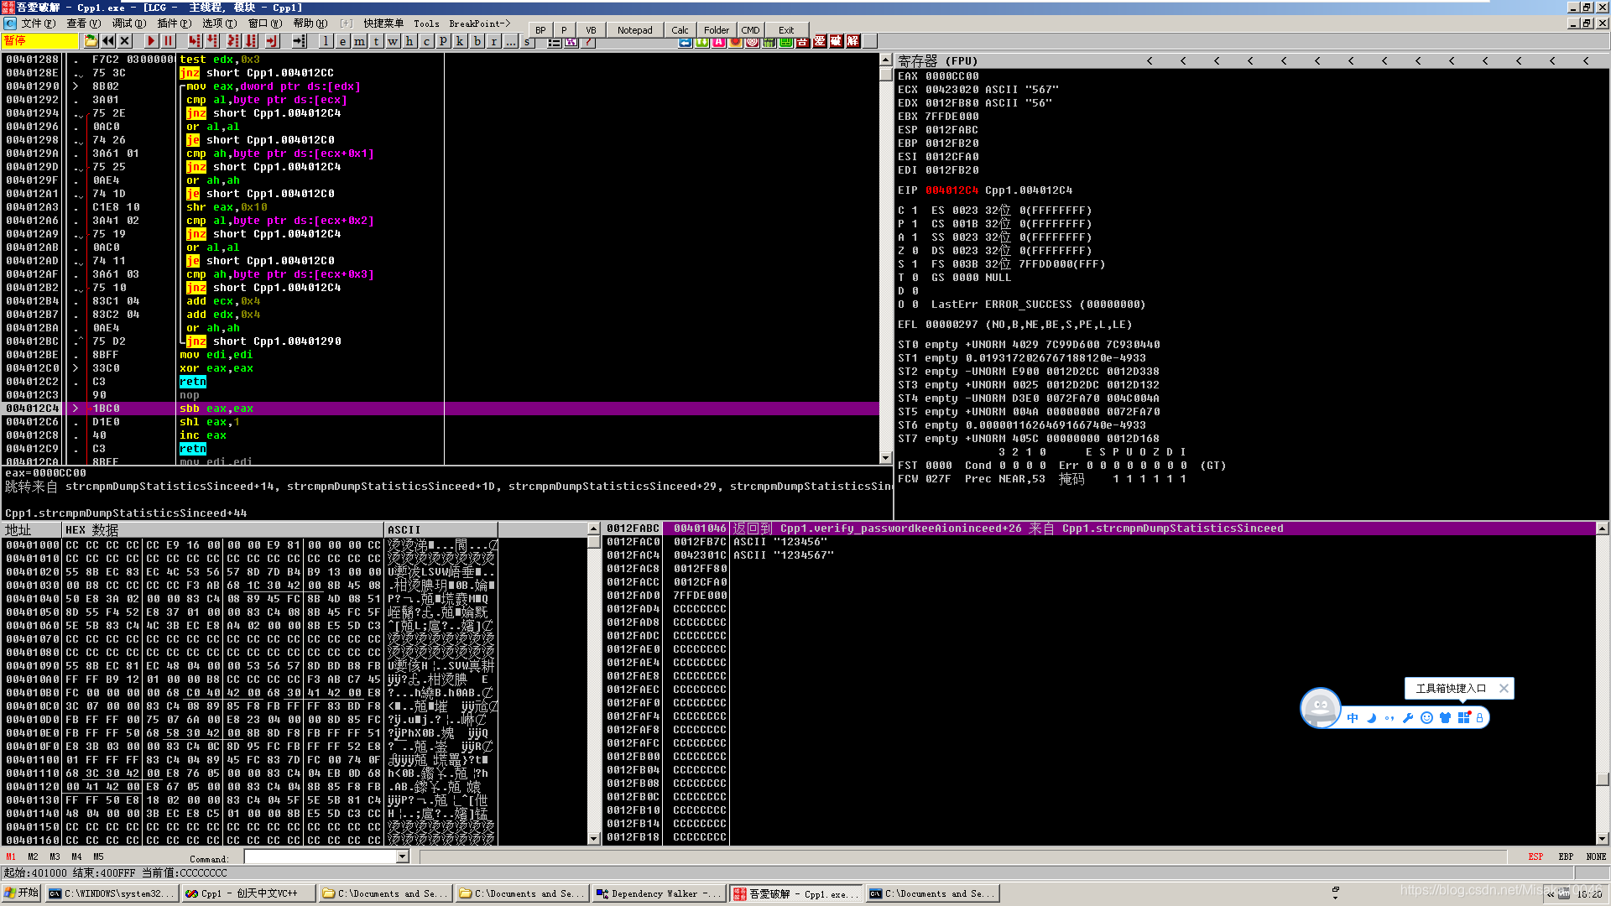Toggle the half-width moon icon on the IME bar
The width and height of the screenshot is (1611, 906).
coord(1371,717)
